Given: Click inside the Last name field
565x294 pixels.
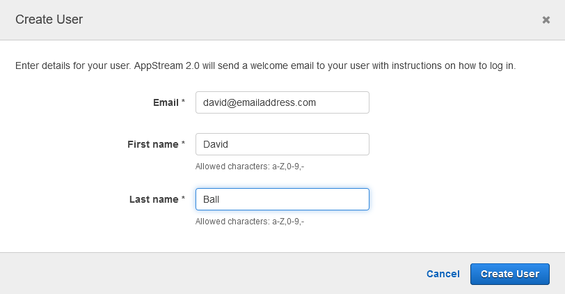Looking at the screenshot, I should pos(282,199).
